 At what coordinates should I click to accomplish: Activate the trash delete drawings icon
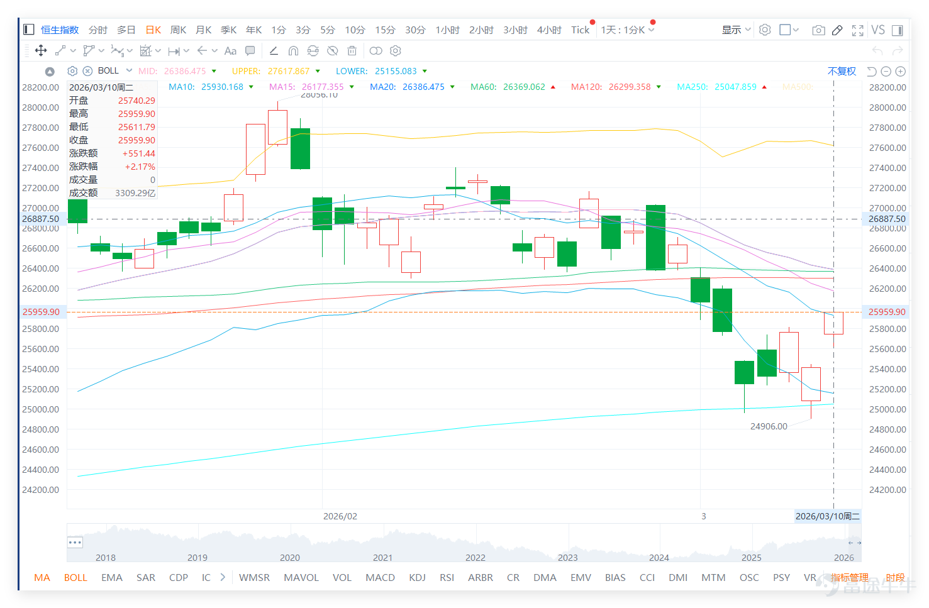[x=352, y=51]
